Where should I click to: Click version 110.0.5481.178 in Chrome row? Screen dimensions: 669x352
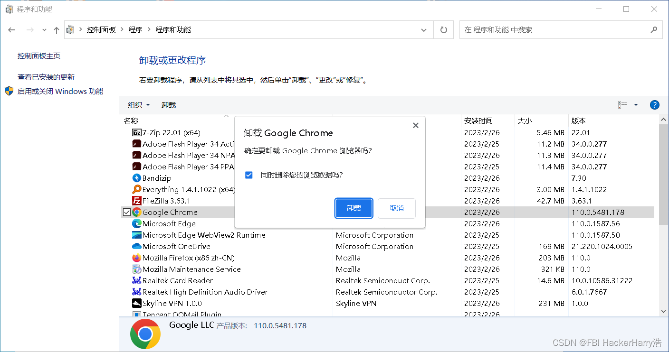pos(598,212)
